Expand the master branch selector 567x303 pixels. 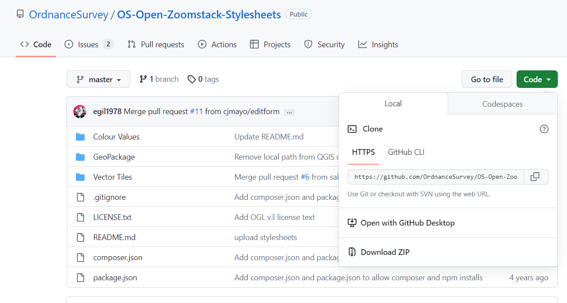[x=98, y=79]
